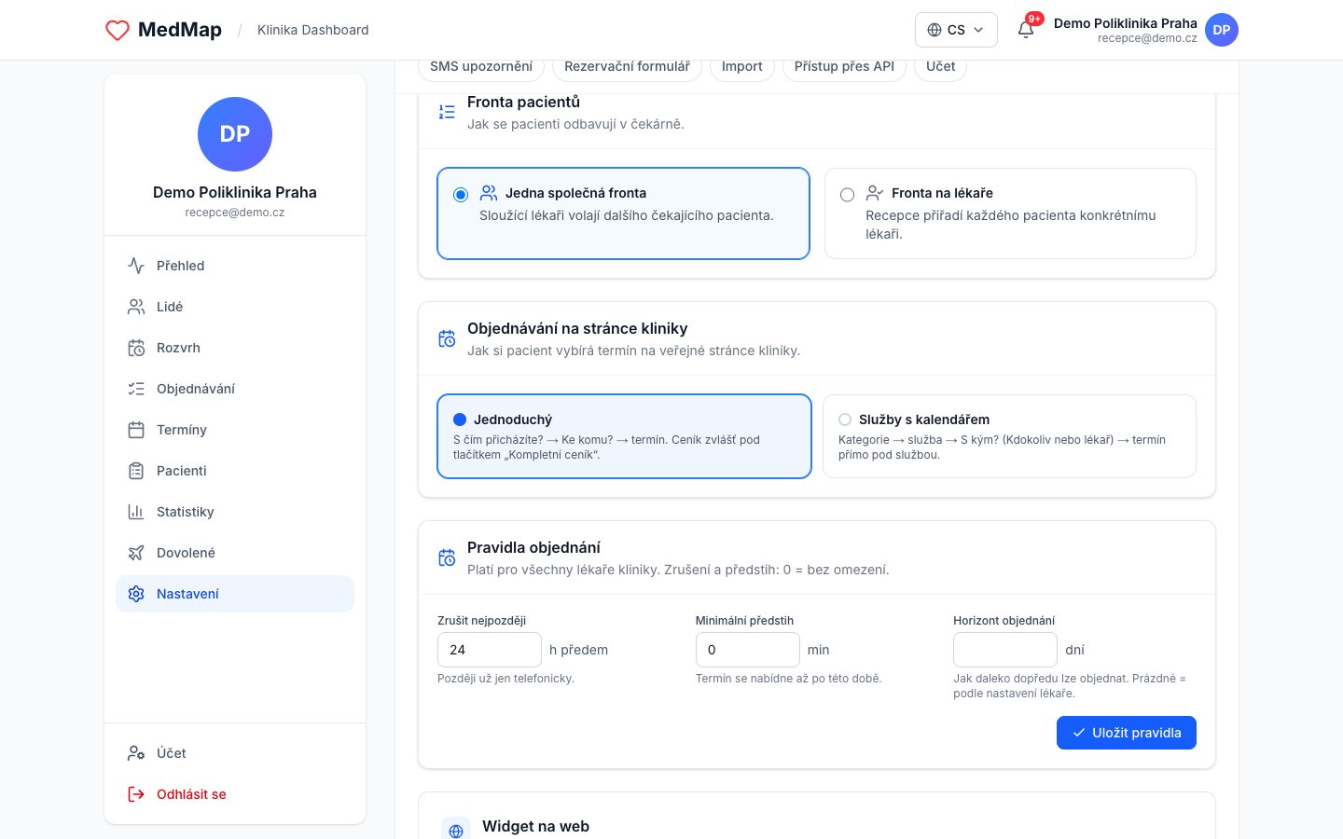Go to Klinika Dashboard breadcrumb
Viewport: 1343px width, 839px height.
(x=313, y=30)
